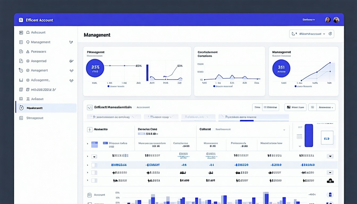
Task: Select the grid view icon near Aueueecus control
Action: tap(312, 107)
